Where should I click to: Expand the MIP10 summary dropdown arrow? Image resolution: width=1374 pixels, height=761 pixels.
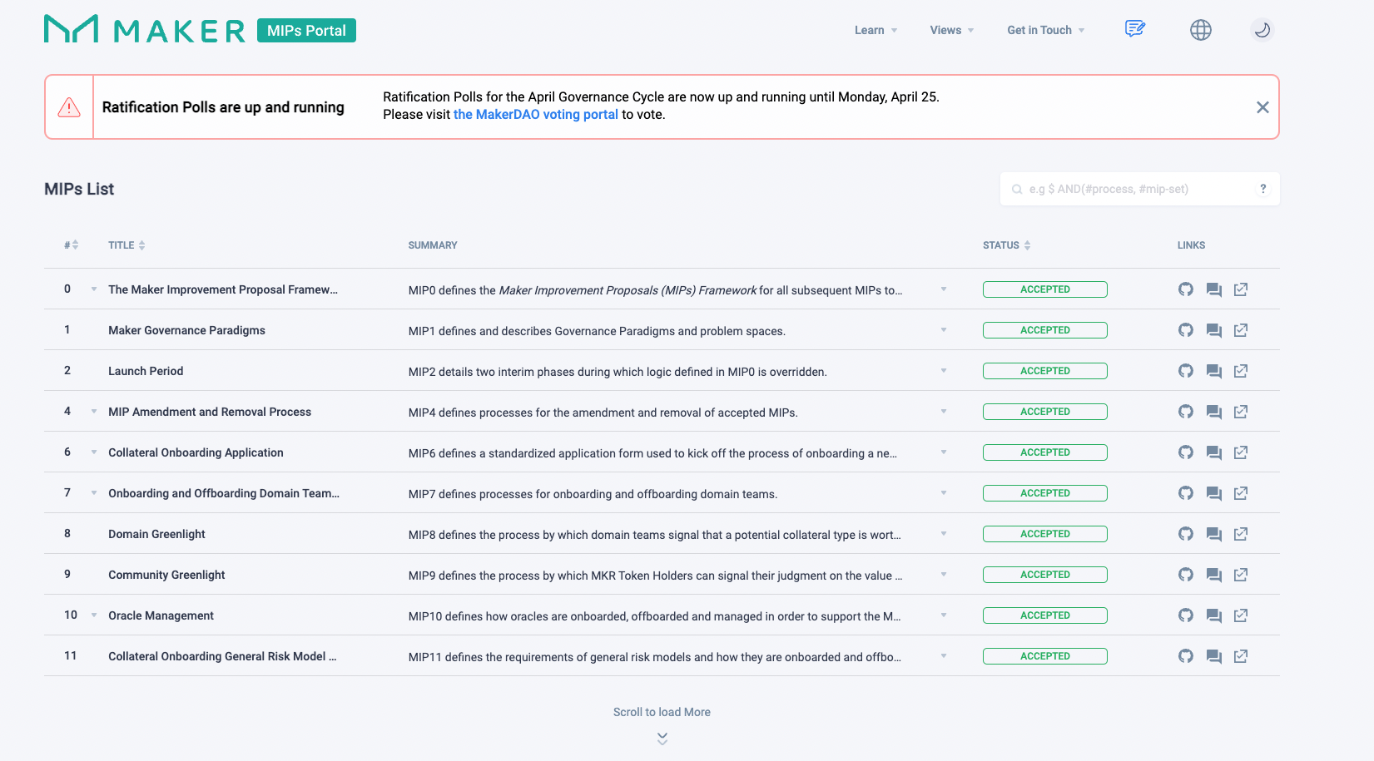944,615
